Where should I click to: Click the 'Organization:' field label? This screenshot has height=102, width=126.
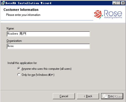tap(14, 41)
